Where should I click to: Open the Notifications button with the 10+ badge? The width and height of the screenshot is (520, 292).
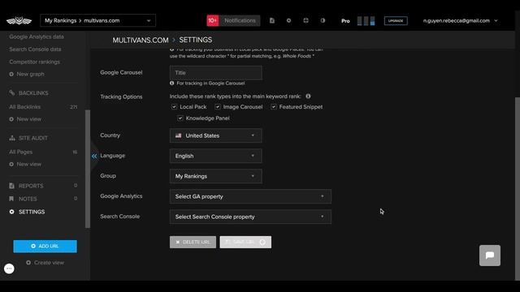point(233,20)
